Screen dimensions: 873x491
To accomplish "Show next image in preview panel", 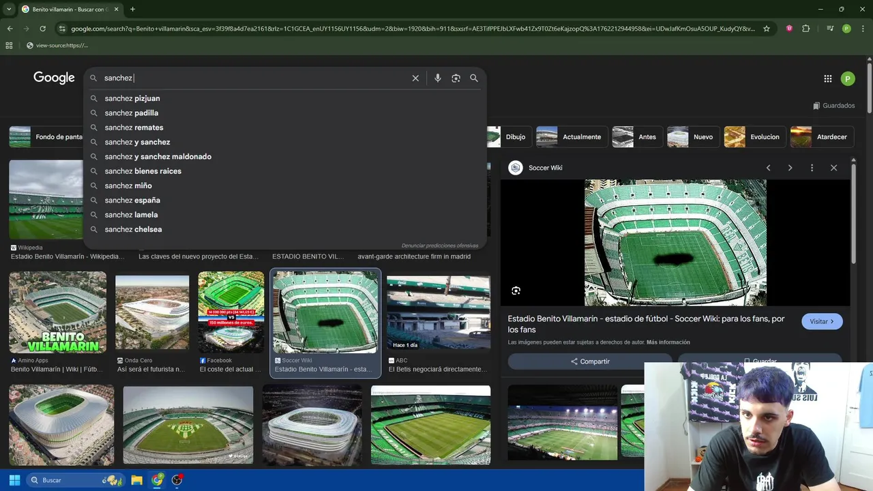I will click(x=790, y=168).
